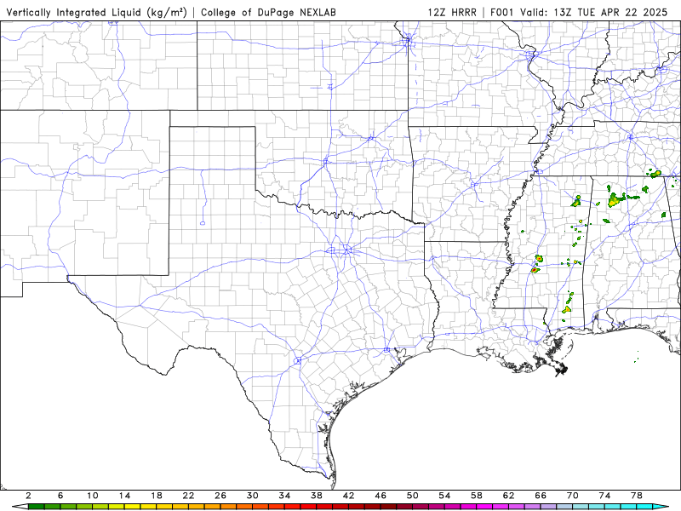Viewport: 681px width, 511px height.
Task: Click the colorbar label "66"
Action: click(x=541, y=496)
